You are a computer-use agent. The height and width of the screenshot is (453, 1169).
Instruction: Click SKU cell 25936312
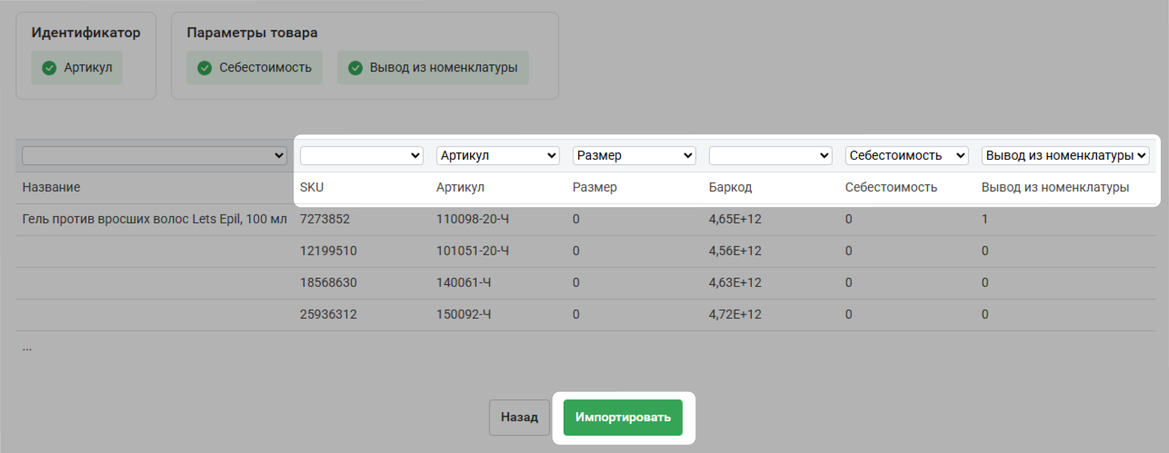click(328, 314)
